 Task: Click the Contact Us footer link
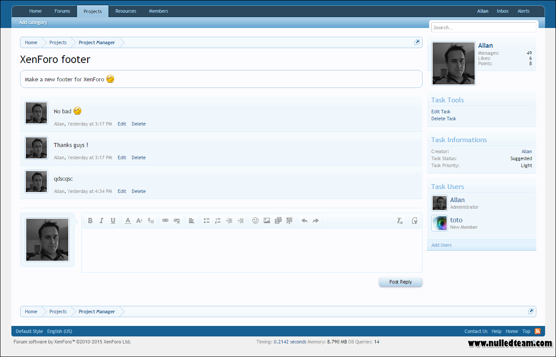pos(476,331)
